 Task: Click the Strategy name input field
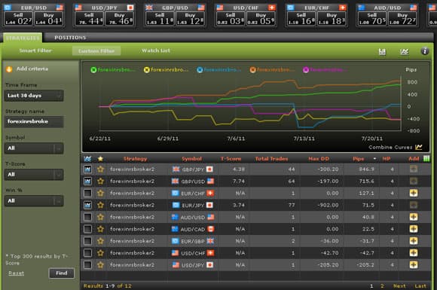click(34, 122)
